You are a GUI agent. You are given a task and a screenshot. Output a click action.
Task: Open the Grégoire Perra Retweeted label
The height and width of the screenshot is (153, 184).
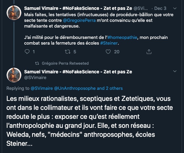click(x=65, y=63)
